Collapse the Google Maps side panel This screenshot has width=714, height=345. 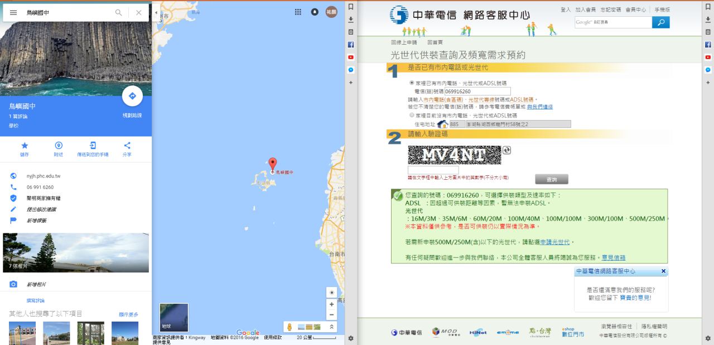(x=156, y=12)
